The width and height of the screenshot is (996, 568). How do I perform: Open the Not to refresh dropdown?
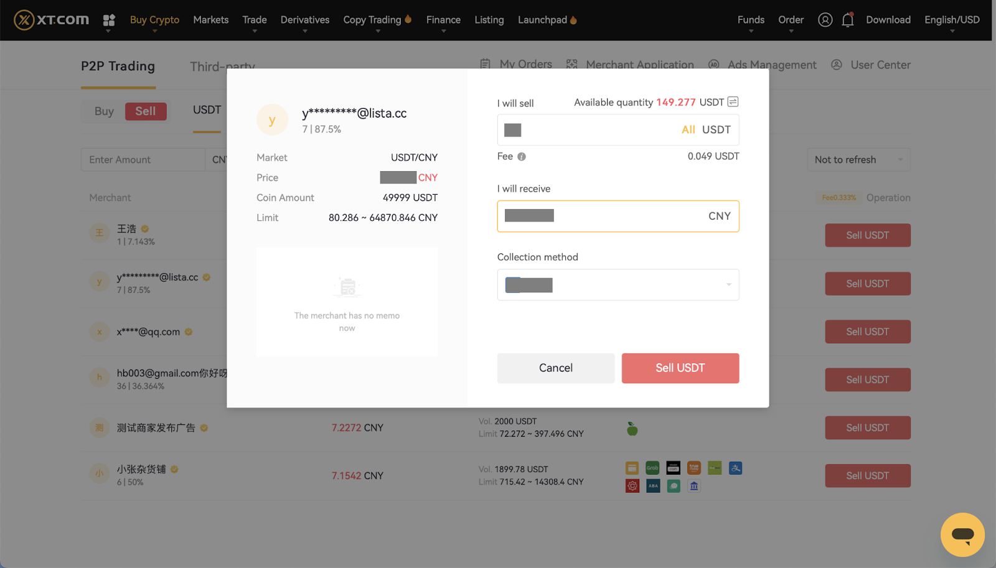(858, 160)
